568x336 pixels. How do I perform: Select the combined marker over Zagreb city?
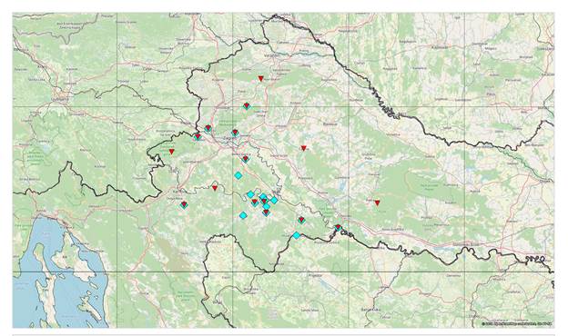click(x=235, y=133)
